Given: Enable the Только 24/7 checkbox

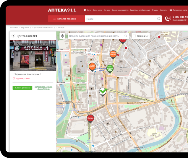Looking at the screenshot, I should click(134, 36).
